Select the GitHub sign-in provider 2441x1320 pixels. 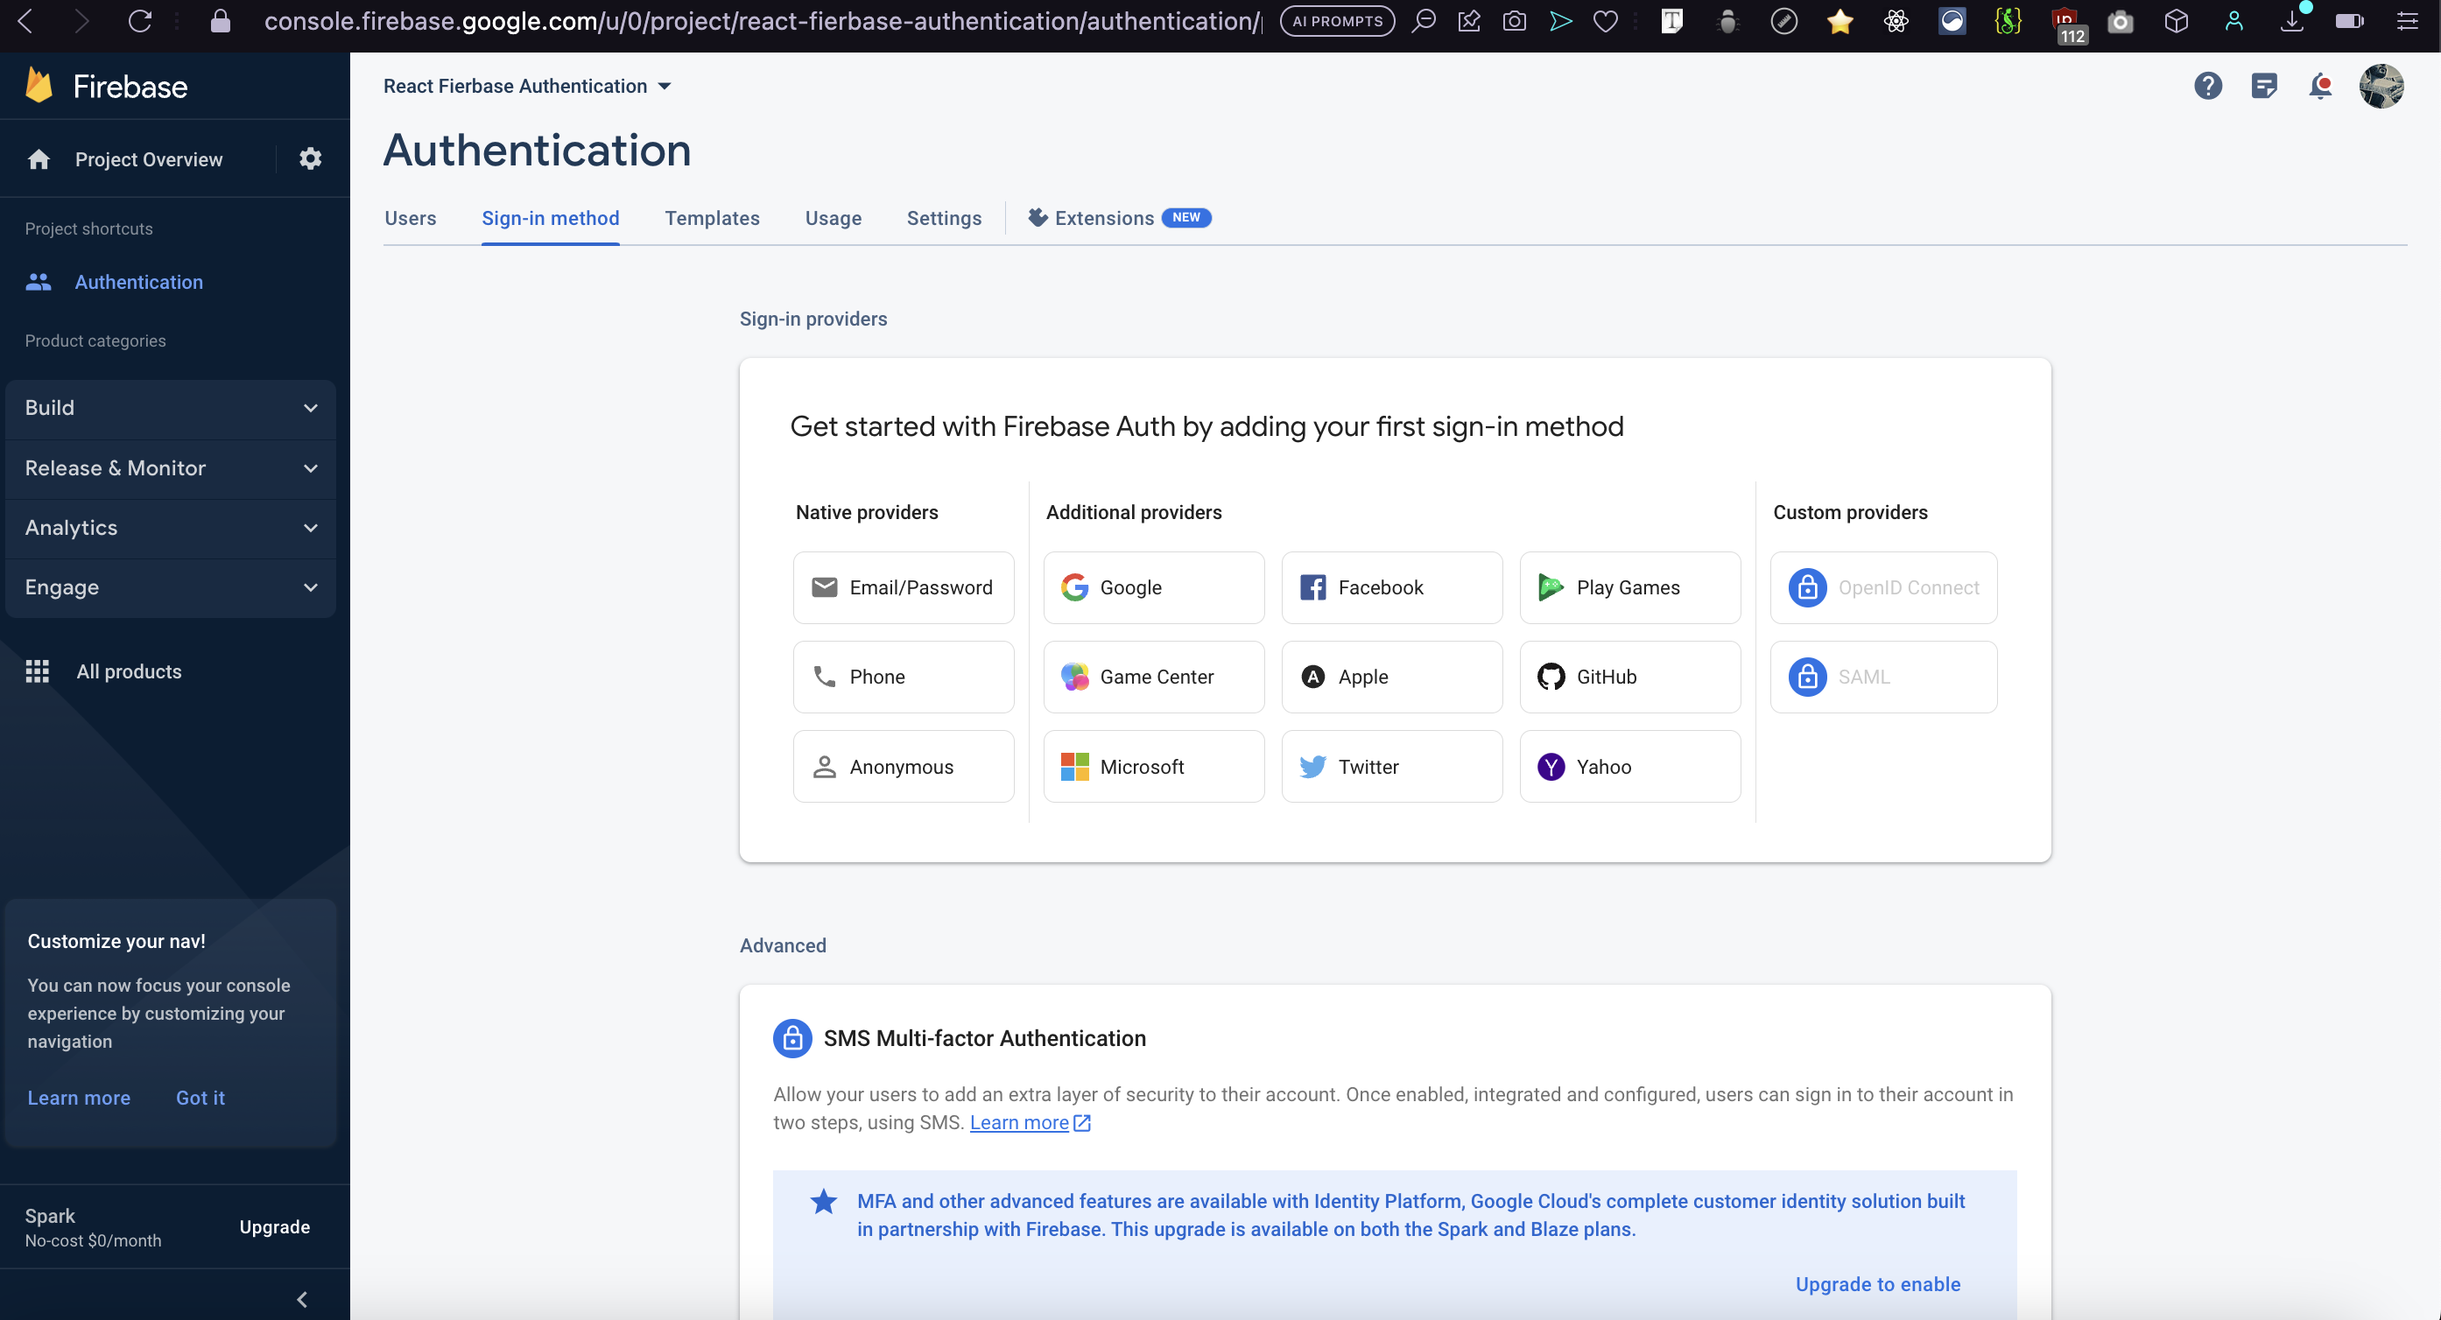click(1629, 677)
